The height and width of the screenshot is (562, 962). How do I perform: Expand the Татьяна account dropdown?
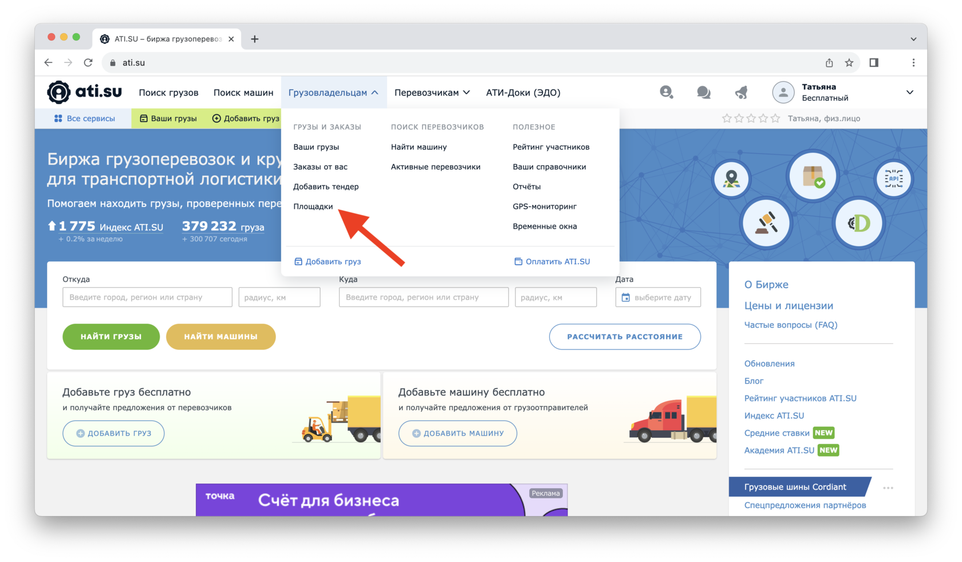909,92
